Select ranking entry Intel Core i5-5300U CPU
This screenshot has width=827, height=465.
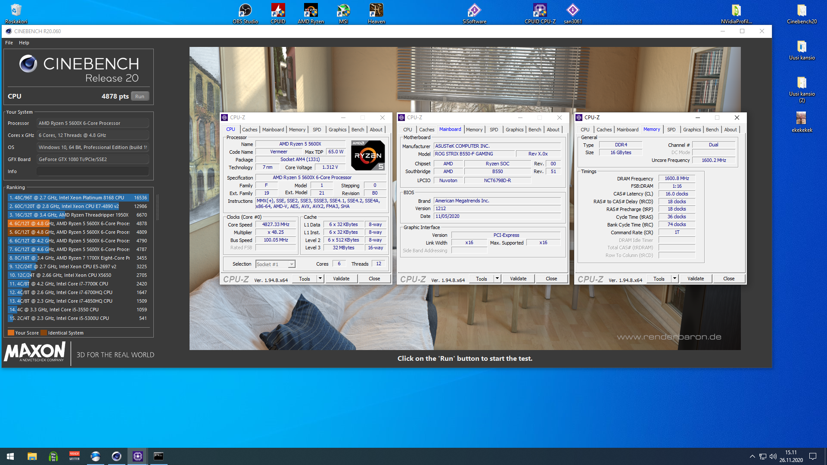point(78,318)
